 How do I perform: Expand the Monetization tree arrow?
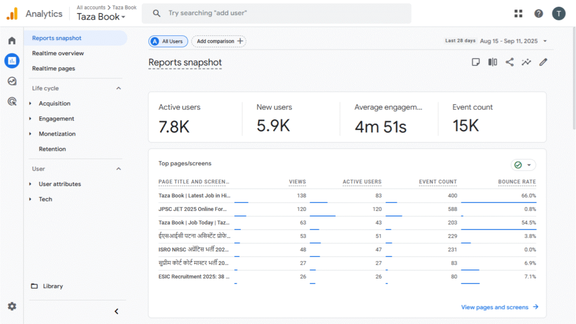pyautogui.click(x=30, y=134)
